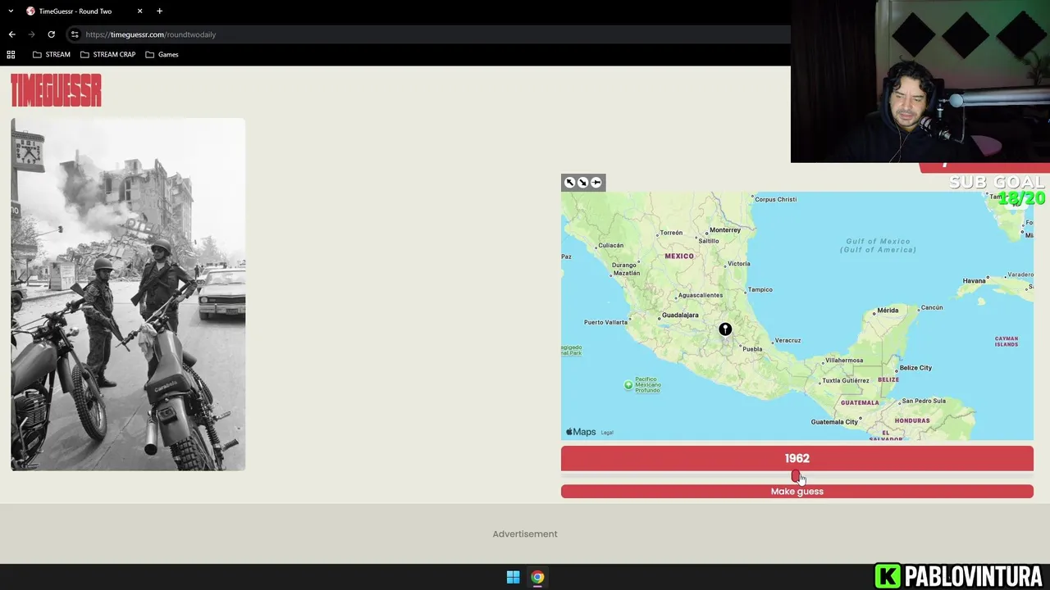Click Guadalajara on the map
Viewport: 1050px width, 590px height.
click(678, 315)
